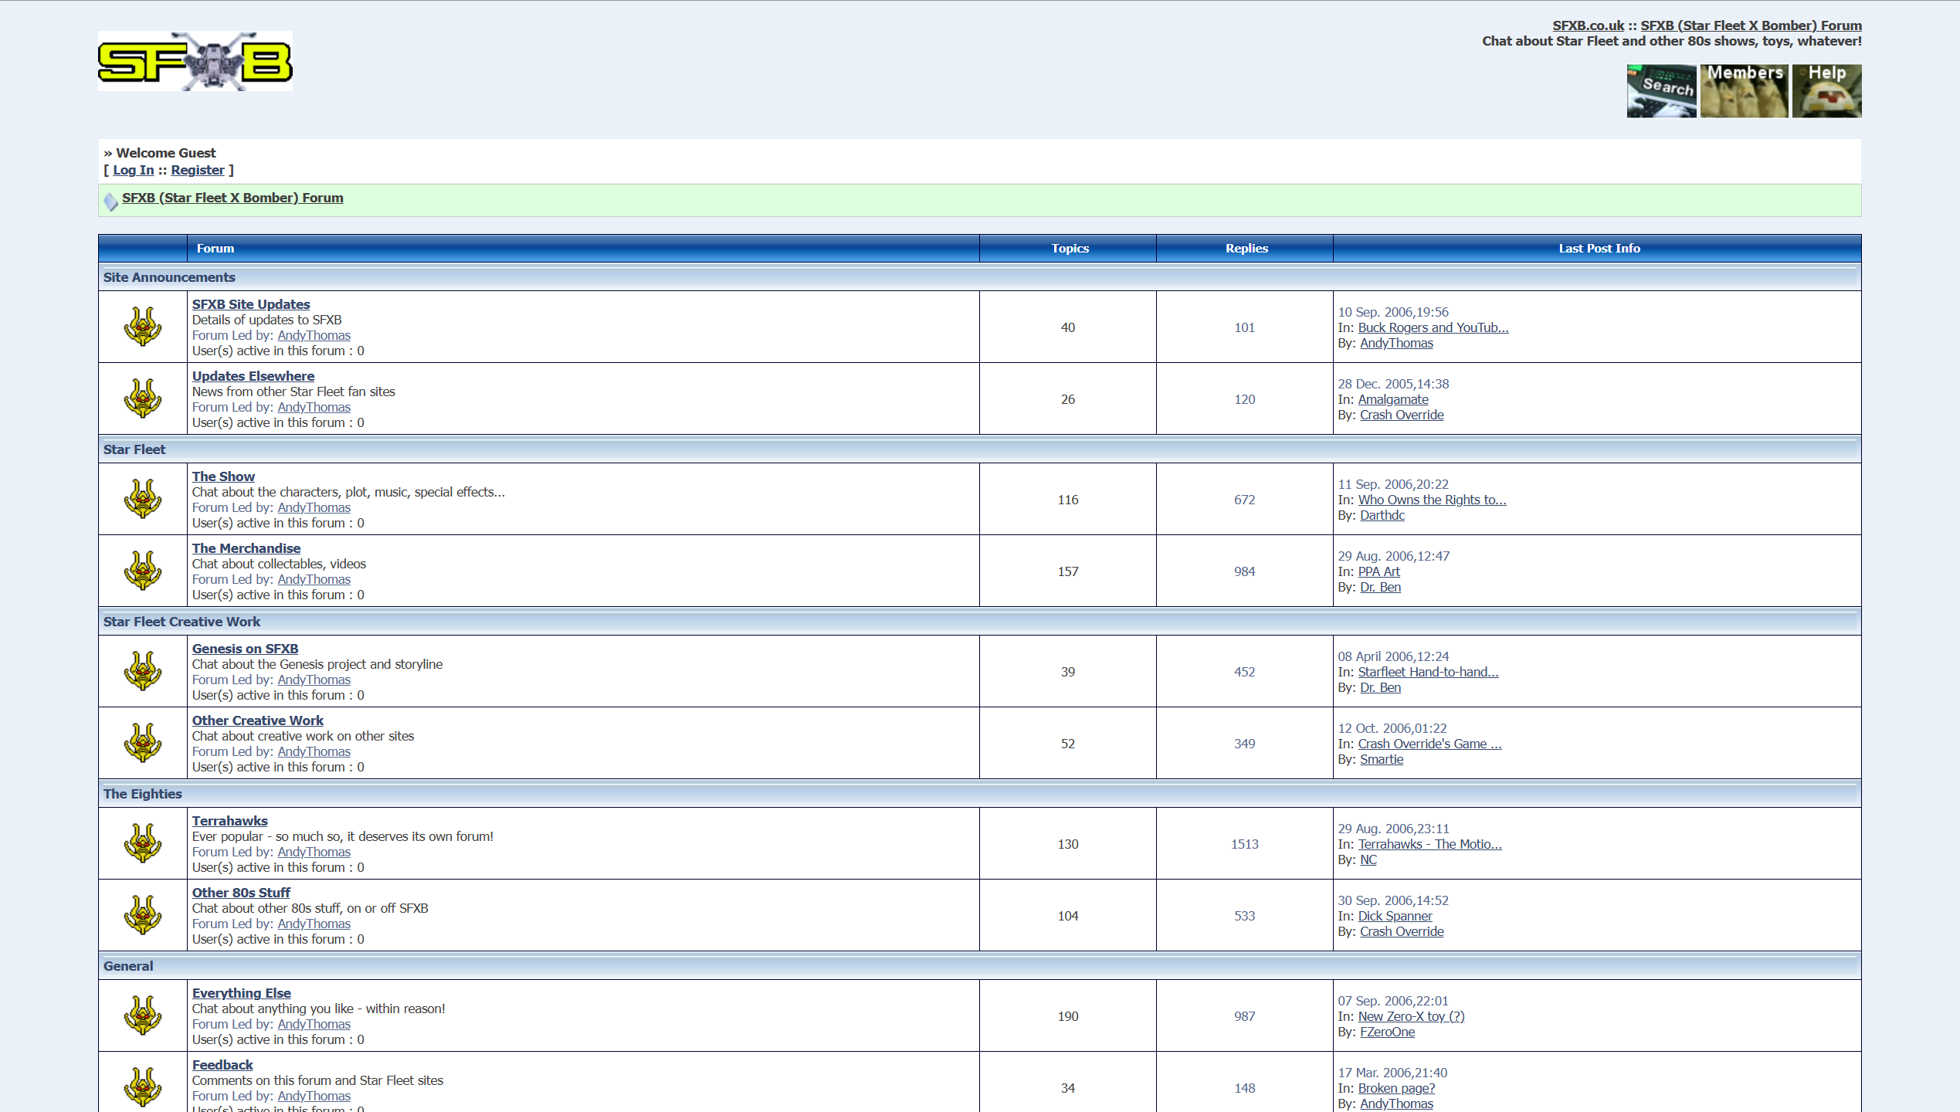Open last post 'Amalgamate'
1960x1112 pixels.
(1393, 399)
